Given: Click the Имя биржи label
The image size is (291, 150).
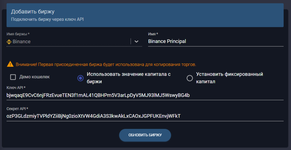Looking at the screenshot, I should 18,34.
